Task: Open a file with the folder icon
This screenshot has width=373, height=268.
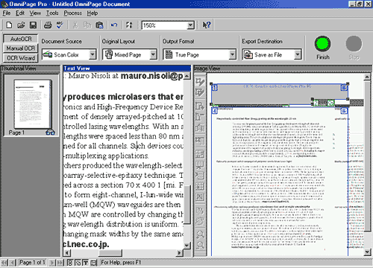Action: pyautogui.click(x=21, y=25)
